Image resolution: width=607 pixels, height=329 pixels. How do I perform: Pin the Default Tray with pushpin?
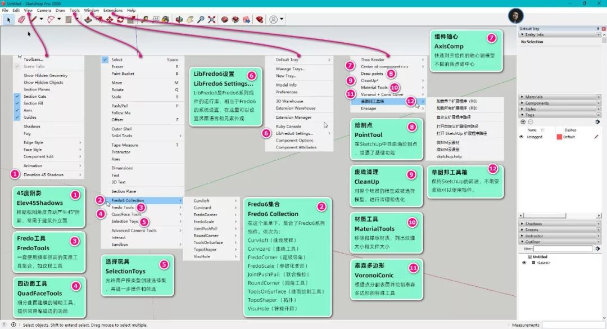pos(597,29)
